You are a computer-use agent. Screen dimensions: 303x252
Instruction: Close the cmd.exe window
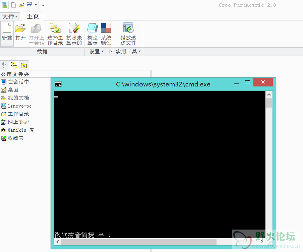click(263, 82)
